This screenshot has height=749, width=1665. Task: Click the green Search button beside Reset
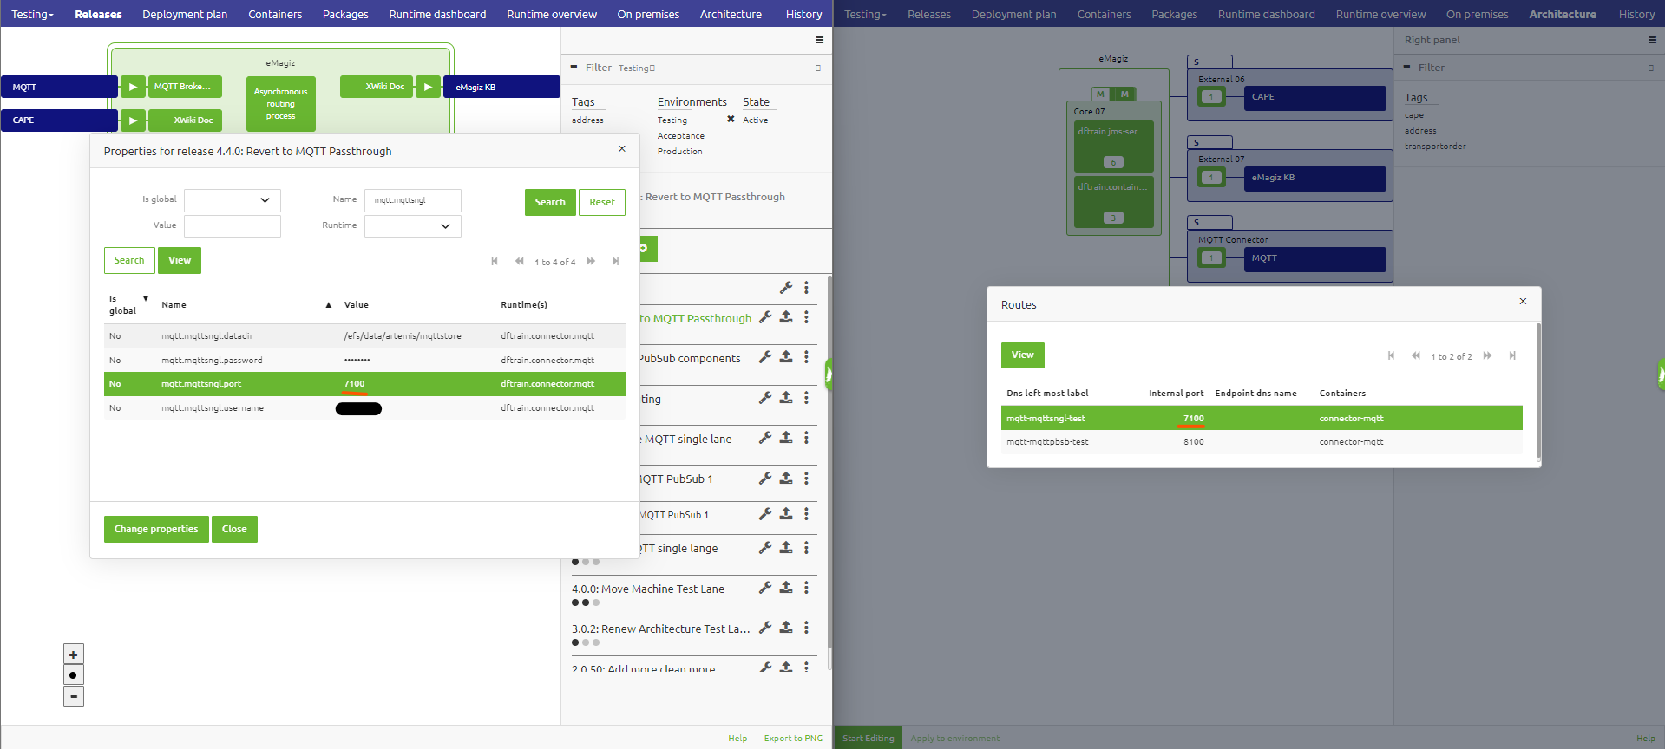pos(550,202)
